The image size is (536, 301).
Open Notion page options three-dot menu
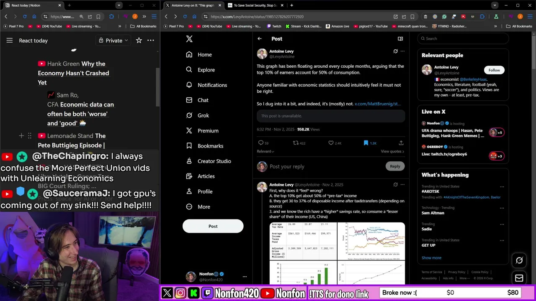[151, 41]
